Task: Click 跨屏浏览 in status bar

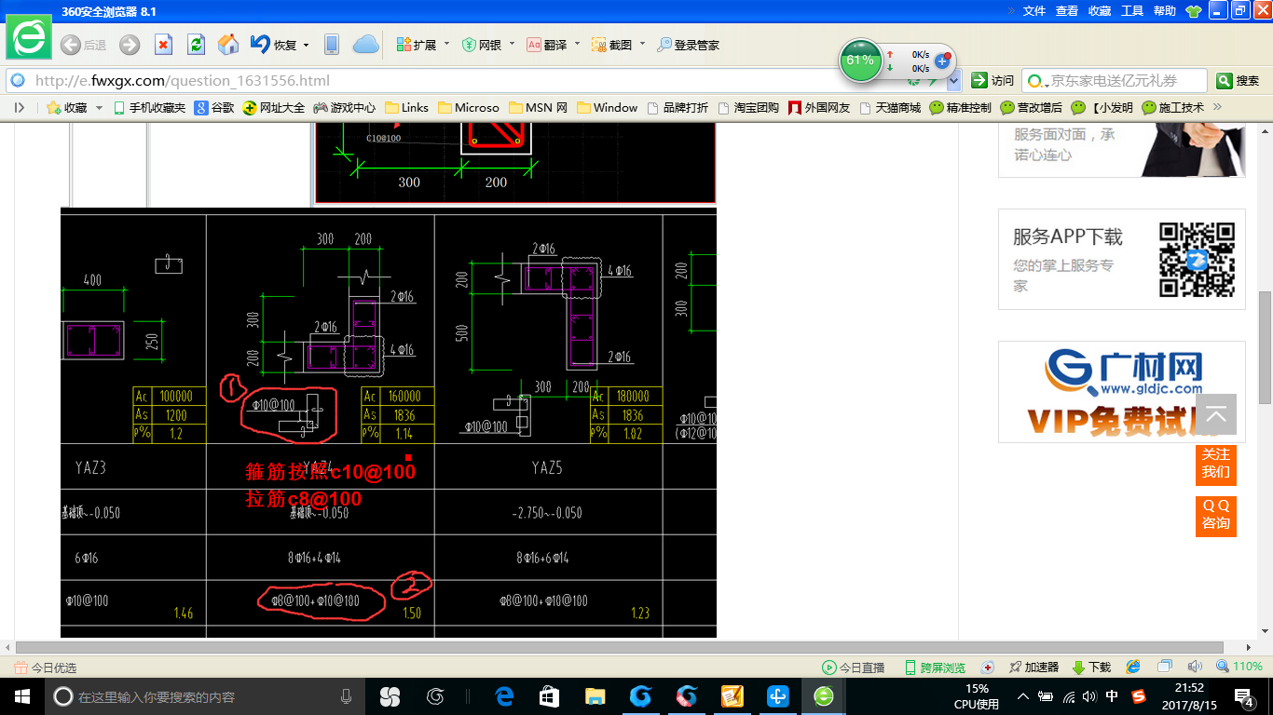Action: click(x=935, y=668)
